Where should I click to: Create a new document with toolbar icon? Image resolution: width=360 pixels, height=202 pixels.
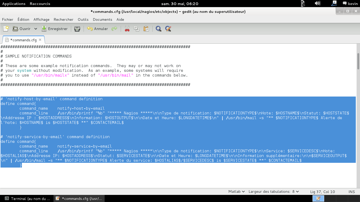(x=6, y=29)
